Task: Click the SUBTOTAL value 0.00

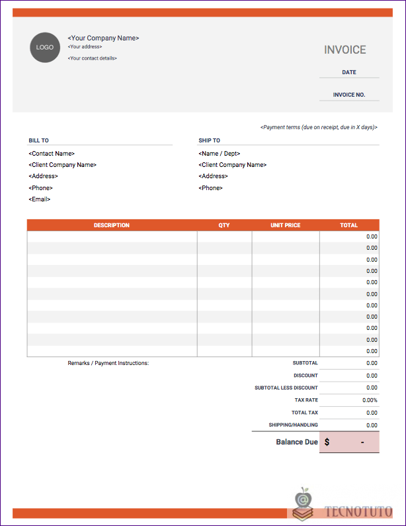Action: (372, 363)
